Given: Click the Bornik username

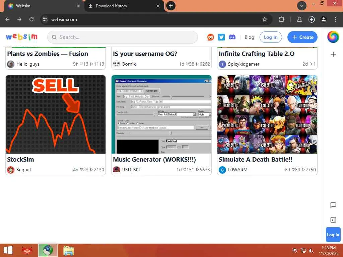Looking at the screenshot, I should pos(129,64).
